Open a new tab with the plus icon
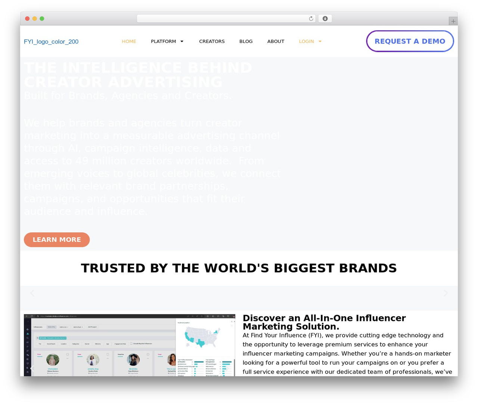Image resolution: width=478 pixels, height=405 pixels. 453,21
